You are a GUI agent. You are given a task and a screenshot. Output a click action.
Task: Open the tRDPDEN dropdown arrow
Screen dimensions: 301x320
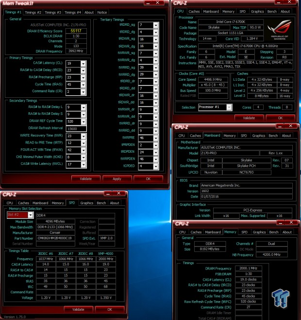156,152
